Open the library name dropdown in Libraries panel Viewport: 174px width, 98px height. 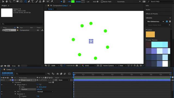[x=156, y=22]
